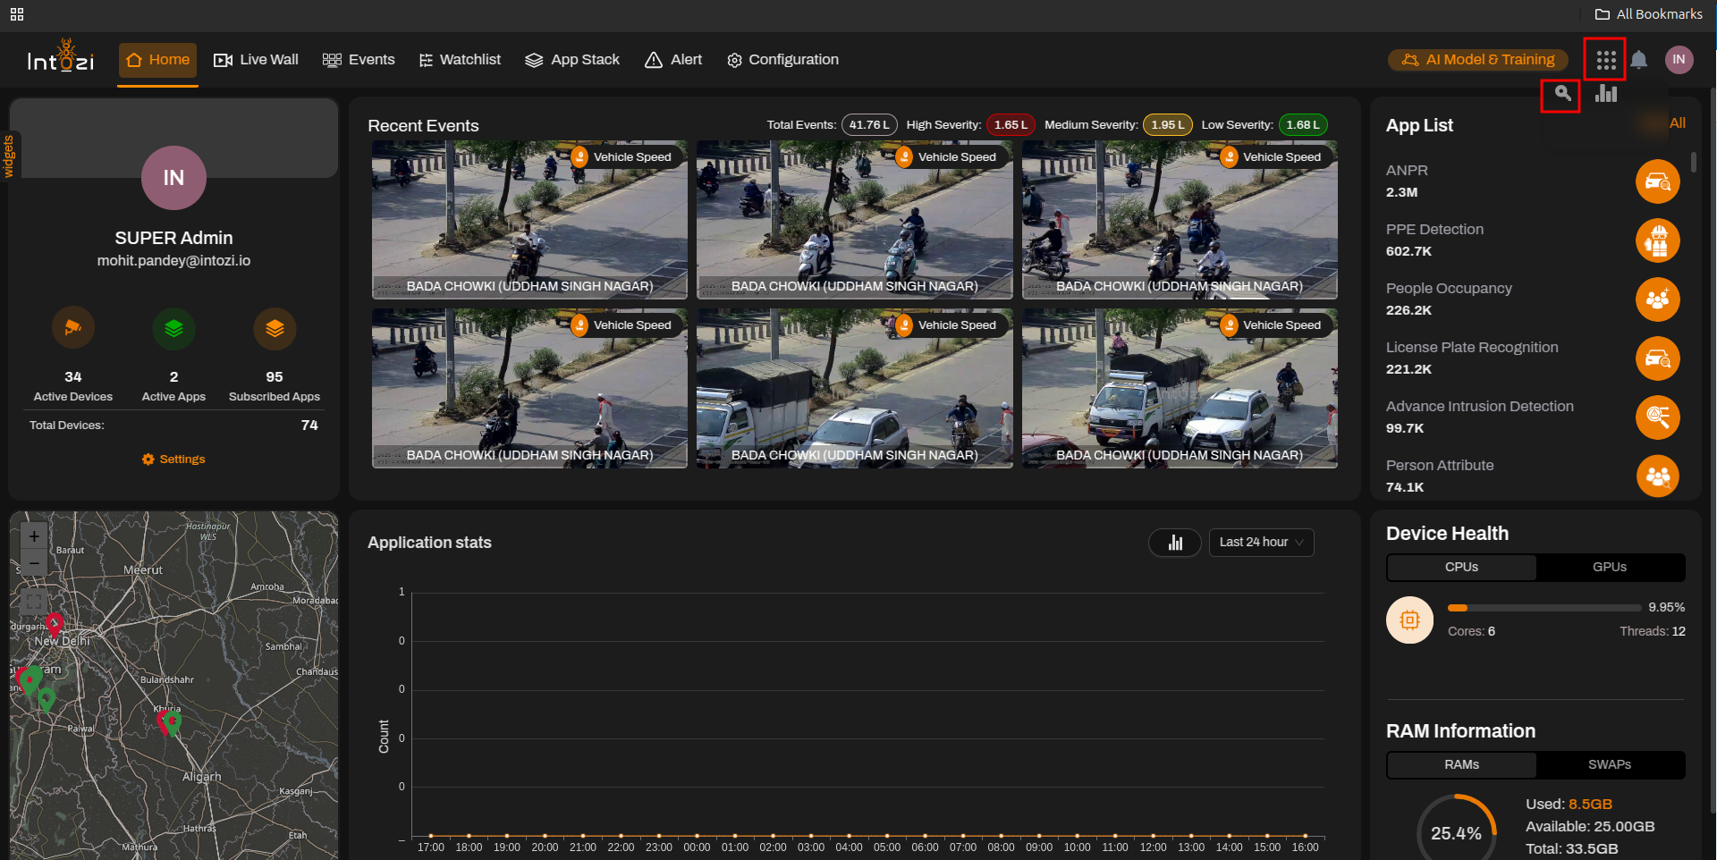Click the search magnifier icon
This screenshot has height=860, width=1717.
click(x=1561, y=94)
